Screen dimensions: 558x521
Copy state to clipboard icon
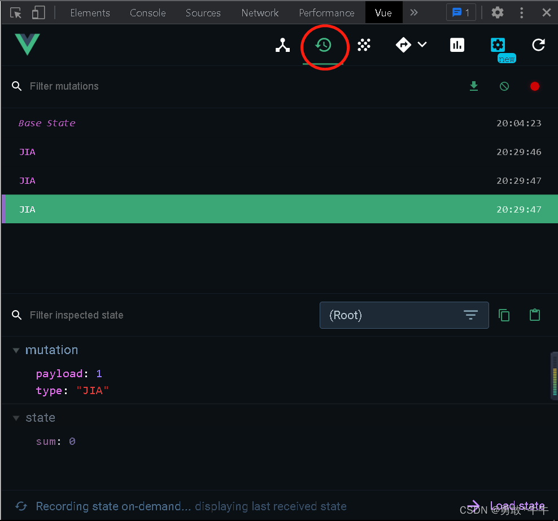[504, 315]
